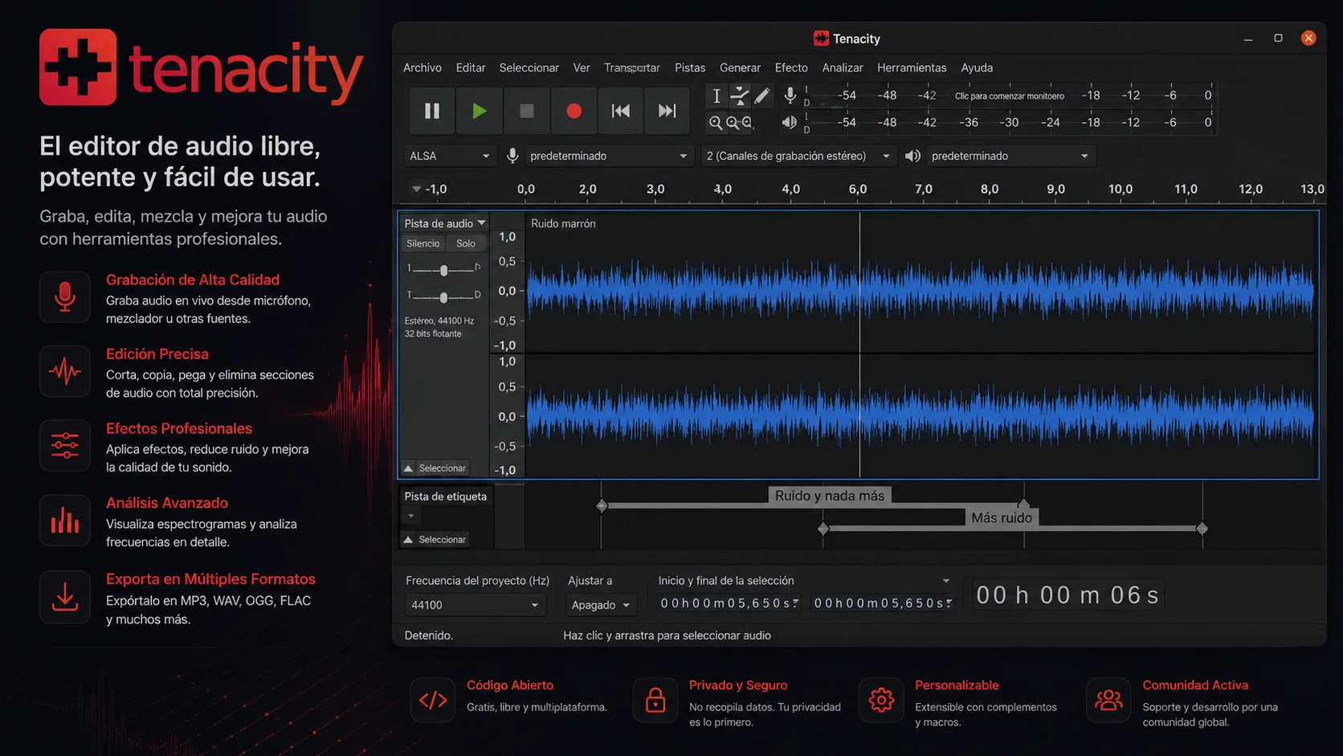Select the pencil Draw tool

click(x=761, y=96)
